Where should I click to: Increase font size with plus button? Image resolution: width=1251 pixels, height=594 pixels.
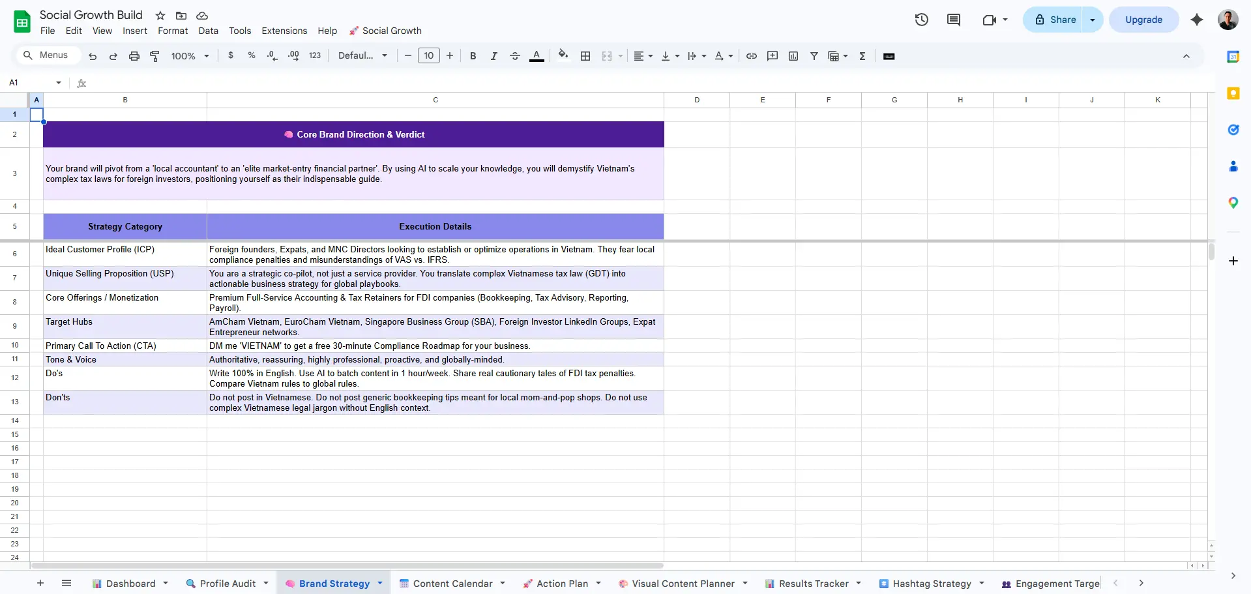tap(450, 56)
